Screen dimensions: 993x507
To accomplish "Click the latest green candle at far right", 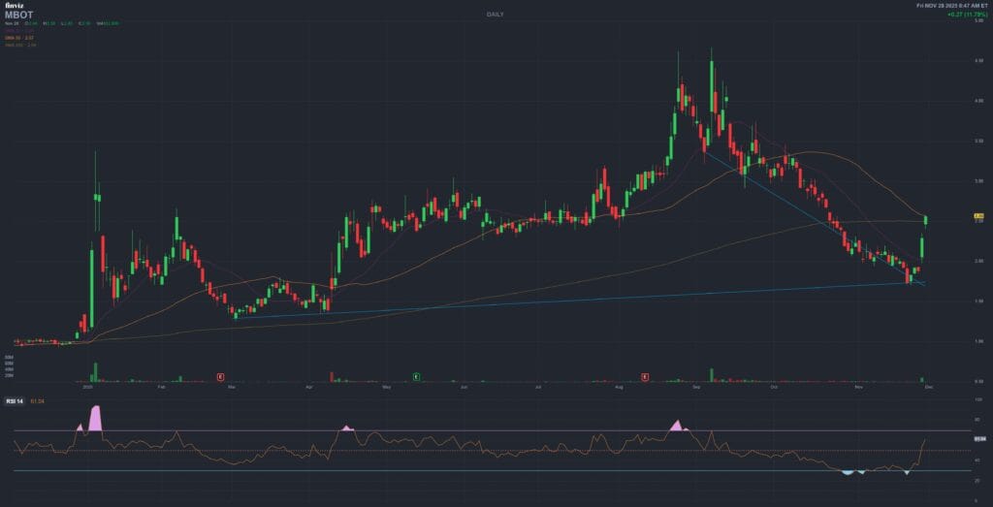I will tap(926, 220).
